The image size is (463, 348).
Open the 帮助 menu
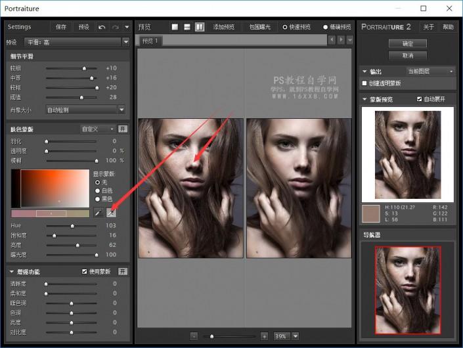[448, 27]
